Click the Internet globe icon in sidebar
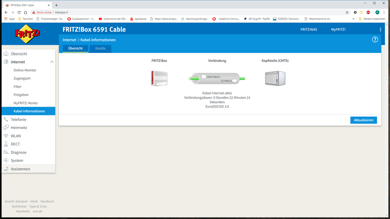The width and height of the screenshot is (390, 219). (6, 62)
